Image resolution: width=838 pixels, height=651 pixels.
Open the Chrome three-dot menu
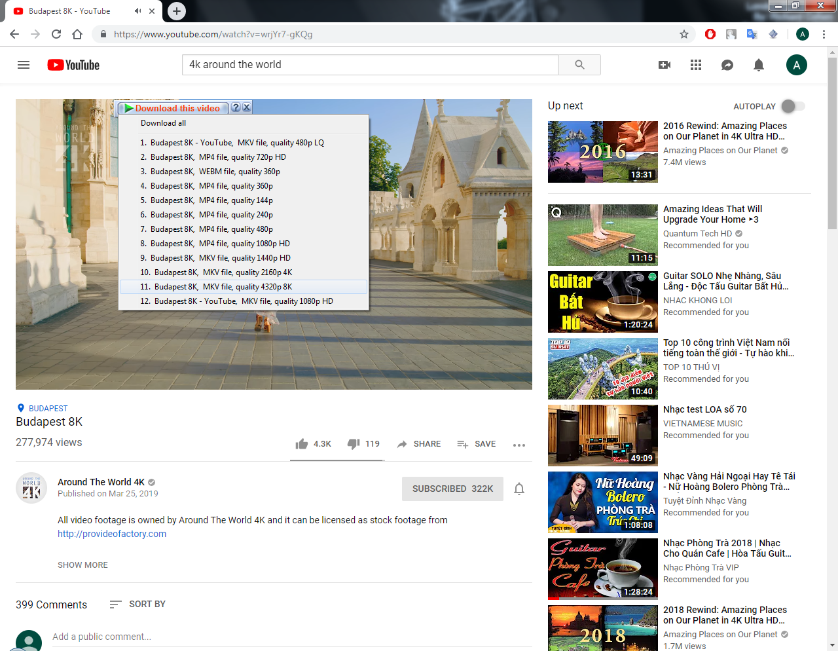[x=824, y=34]
